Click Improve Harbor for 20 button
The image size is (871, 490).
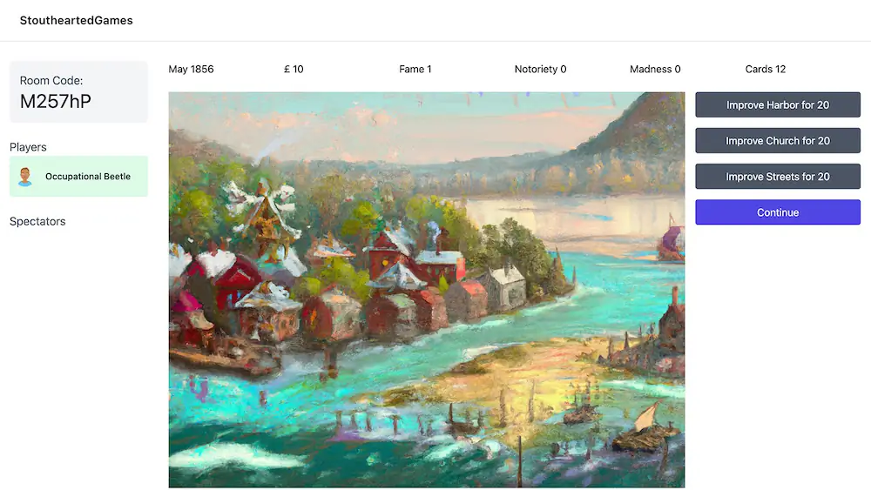tap(778, 105)
